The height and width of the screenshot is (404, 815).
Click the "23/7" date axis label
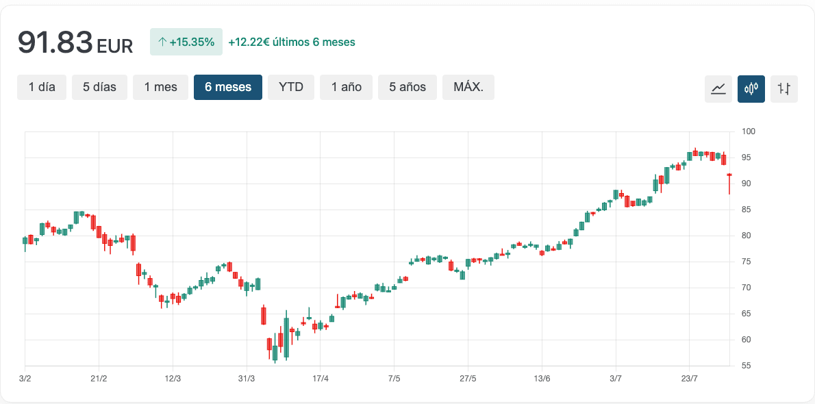(x=690, y=377)
